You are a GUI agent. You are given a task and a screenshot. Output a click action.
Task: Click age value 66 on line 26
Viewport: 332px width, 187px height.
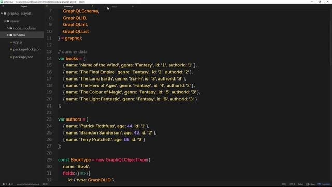127,140
